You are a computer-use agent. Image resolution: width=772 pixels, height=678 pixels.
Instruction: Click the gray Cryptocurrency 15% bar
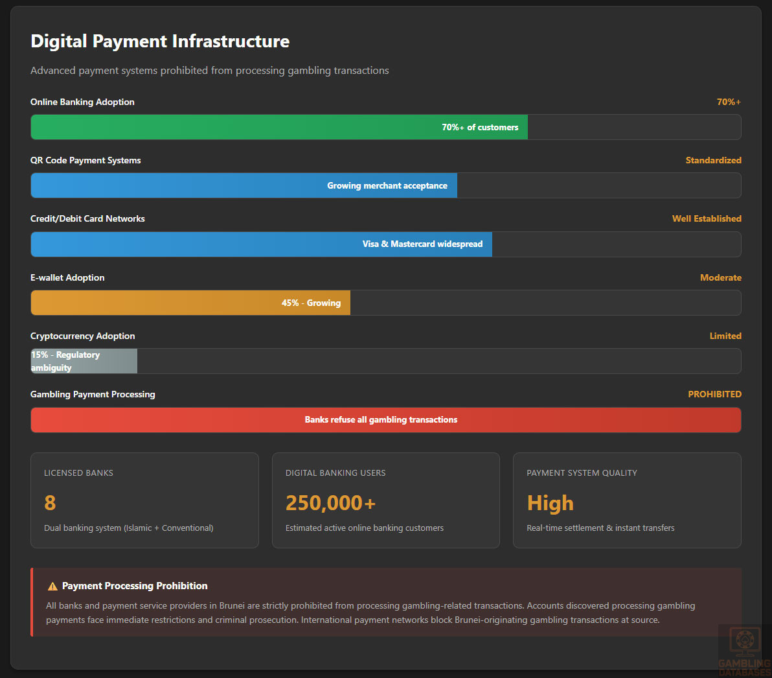[x=84, y=361]
